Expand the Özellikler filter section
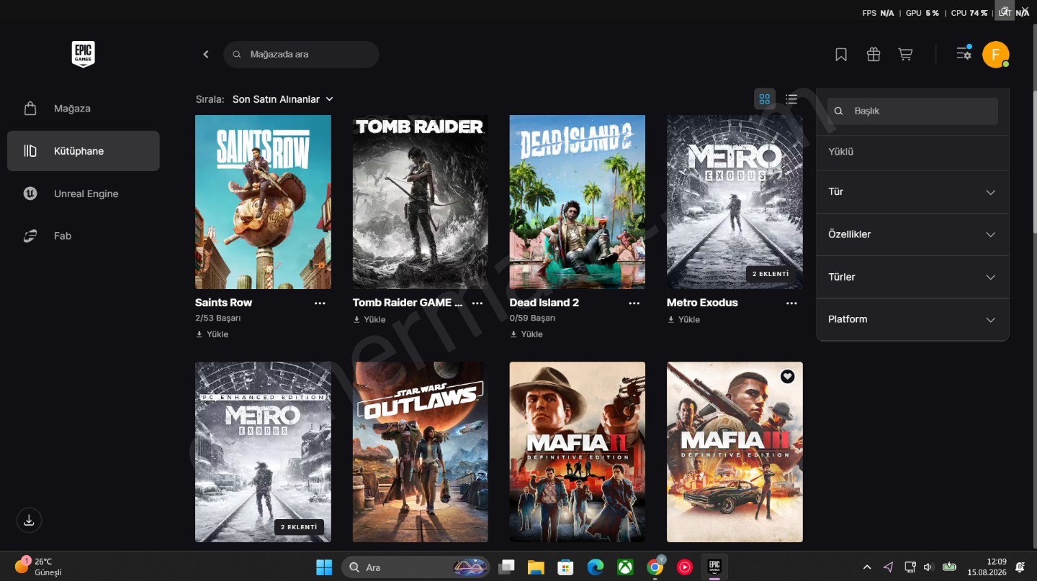This screenshot has height=581, width=1037. point(912,234)
